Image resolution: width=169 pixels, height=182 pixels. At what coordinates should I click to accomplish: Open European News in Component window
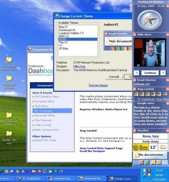coord(44,101)
